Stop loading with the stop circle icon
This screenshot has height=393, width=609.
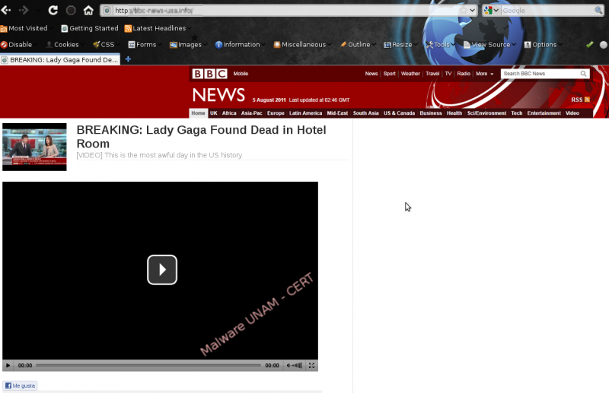(71, 10)
